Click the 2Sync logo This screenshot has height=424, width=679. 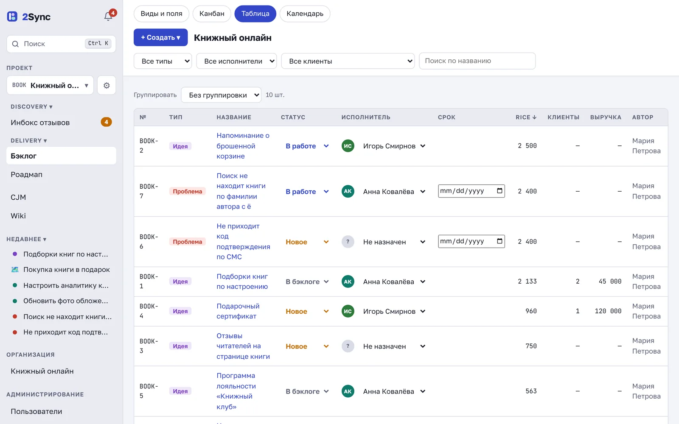coord(29,17)
